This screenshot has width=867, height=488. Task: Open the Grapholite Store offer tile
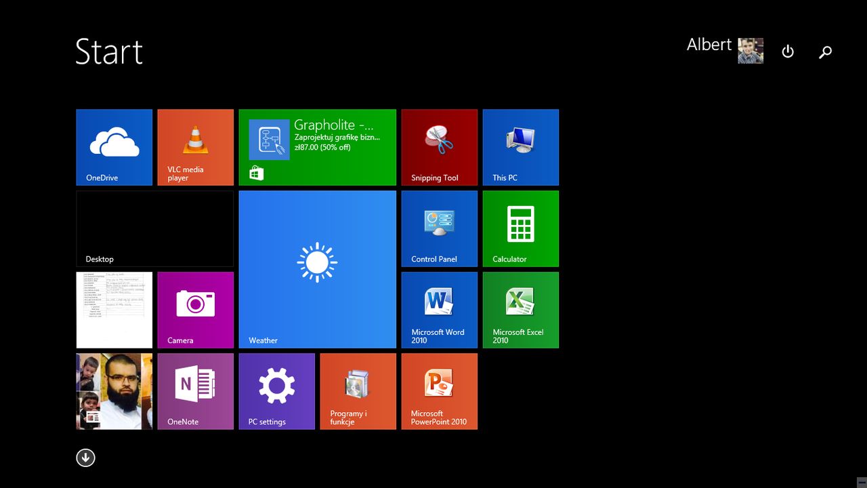[318, 147]
